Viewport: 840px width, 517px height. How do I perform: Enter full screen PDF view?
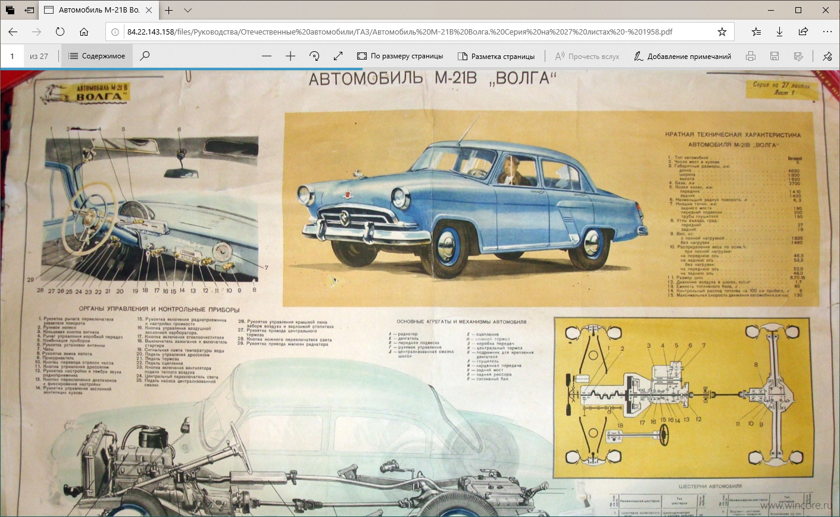point(338,56)
